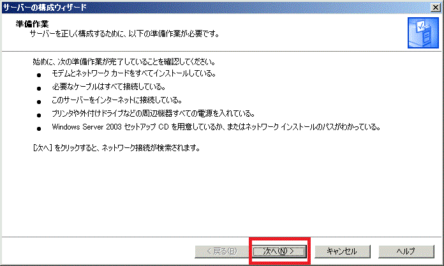Screen dimensions: 444x266
Task: Open help with the ヘルプ button
Action: [x=406, y=251]
